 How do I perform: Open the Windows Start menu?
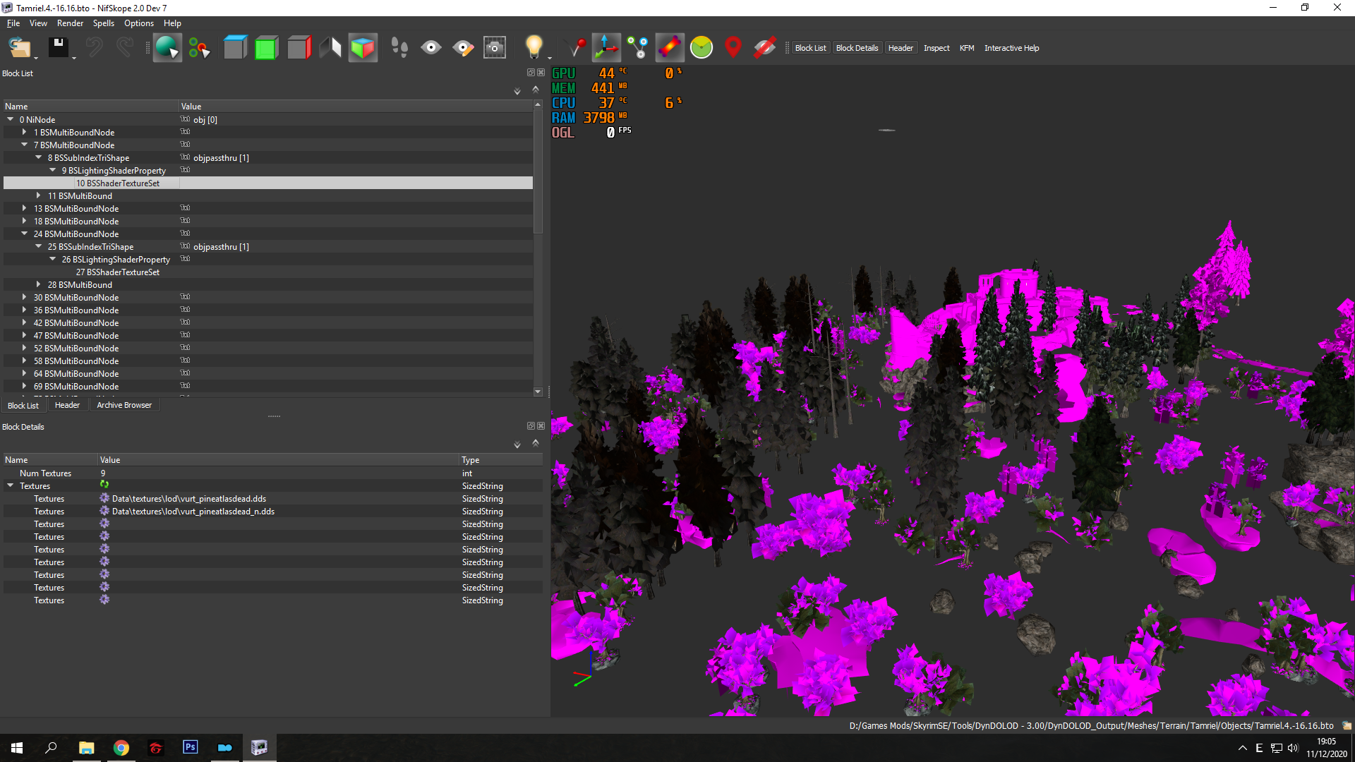tap(17, 748)
